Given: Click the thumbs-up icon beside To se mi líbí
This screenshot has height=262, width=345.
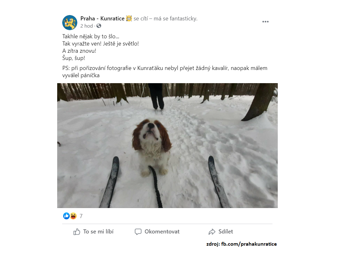Looking at the screenshot, I should click(x=77, y=232).
